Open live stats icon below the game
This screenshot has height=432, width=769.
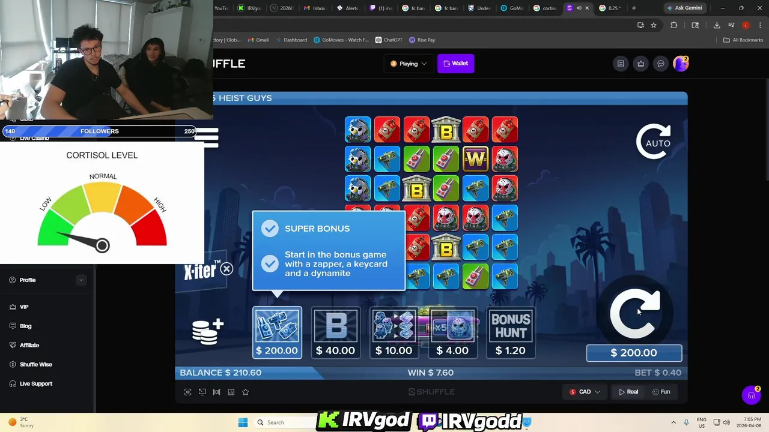[216, 392]
